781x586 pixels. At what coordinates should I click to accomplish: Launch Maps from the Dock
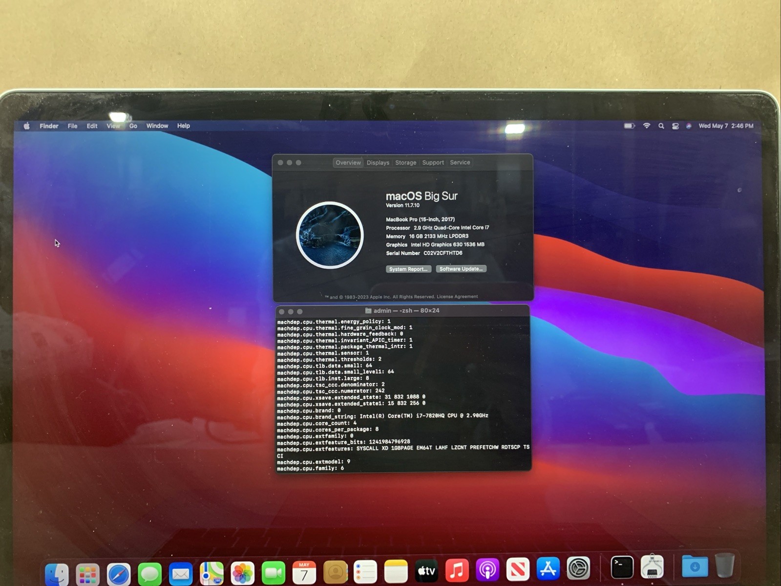click(x=211, y=572)
